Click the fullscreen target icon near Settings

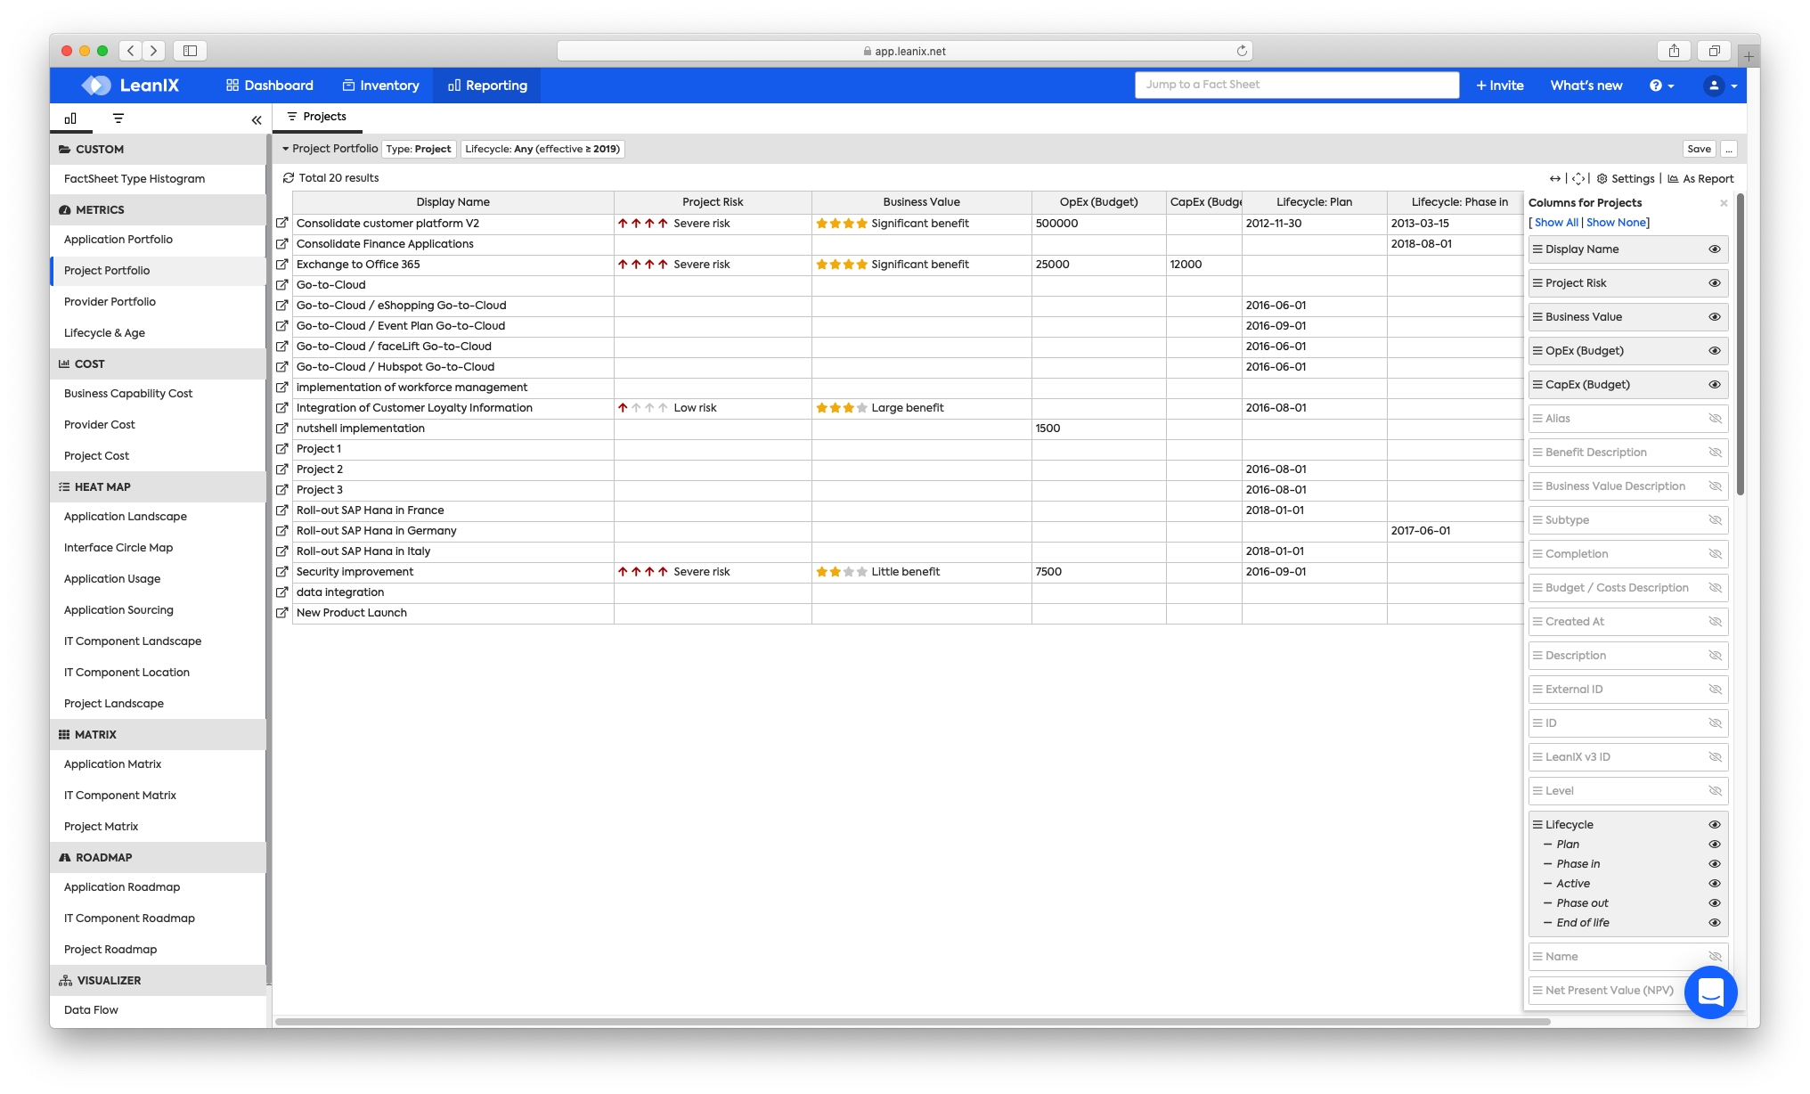tap(1578, 178)
